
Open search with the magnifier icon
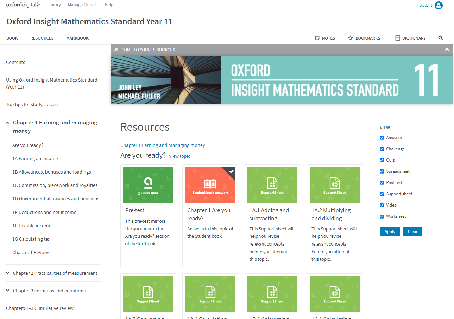click(441, 38)
